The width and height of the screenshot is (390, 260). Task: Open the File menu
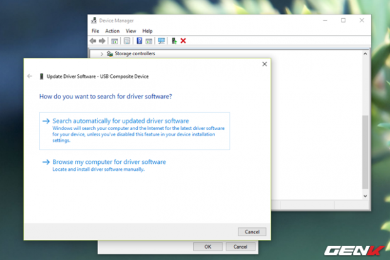95,31
